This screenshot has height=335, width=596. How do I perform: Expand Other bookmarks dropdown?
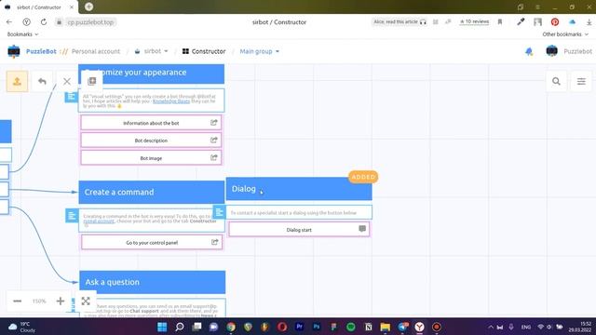(565, 34)
